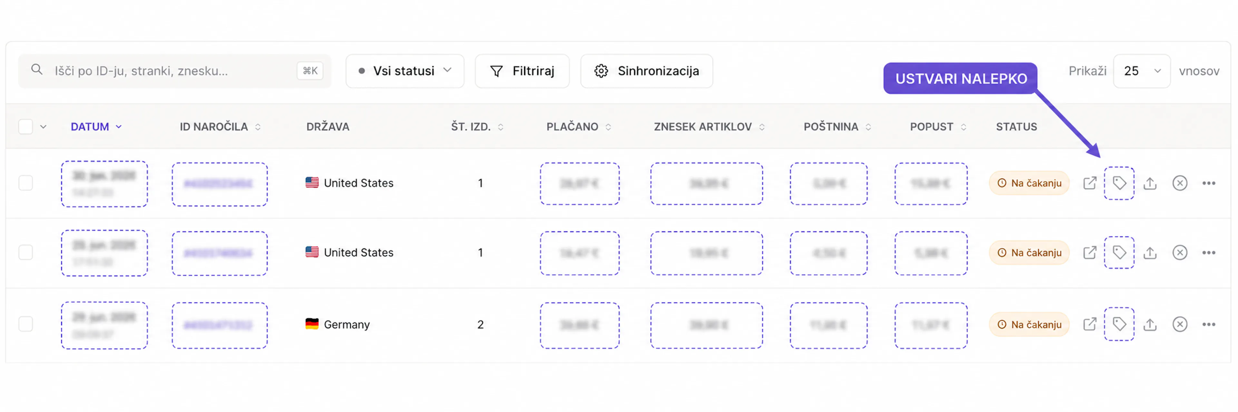The height and width of the screenshot is (412, 1238).
Task: Click upload icon in Germany row
Action: 1150,324
